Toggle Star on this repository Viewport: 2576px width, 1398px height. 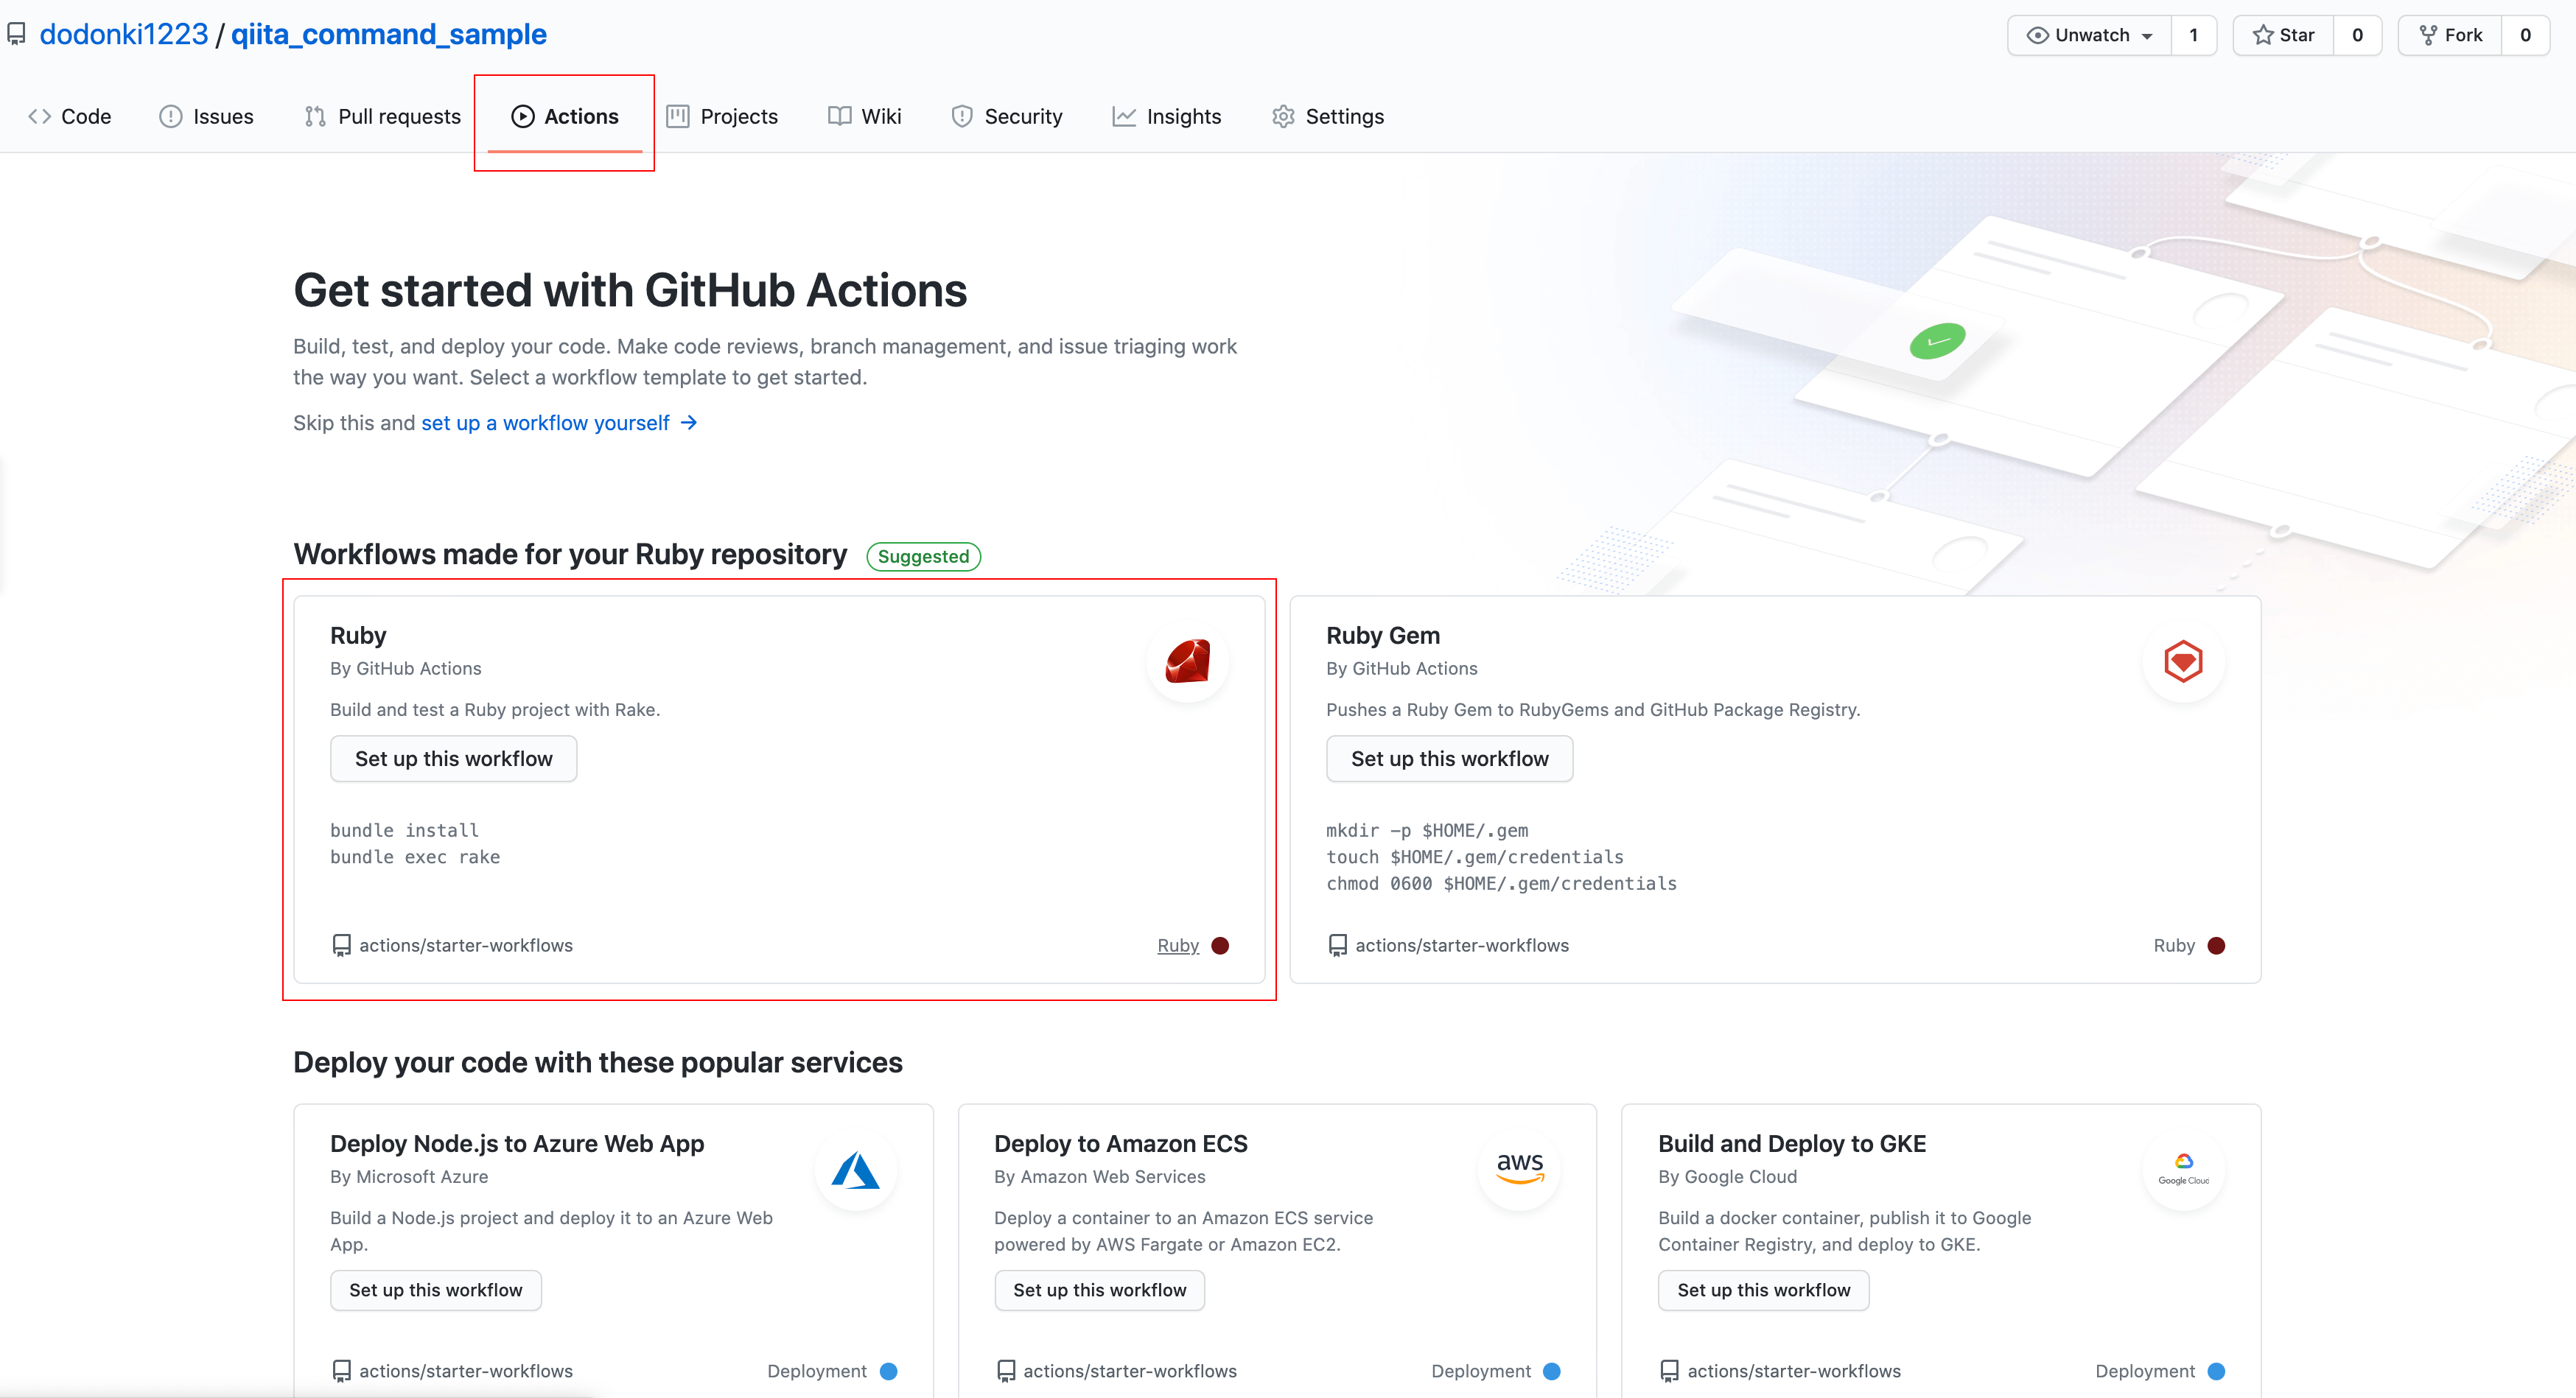(x=2284, y=35)
